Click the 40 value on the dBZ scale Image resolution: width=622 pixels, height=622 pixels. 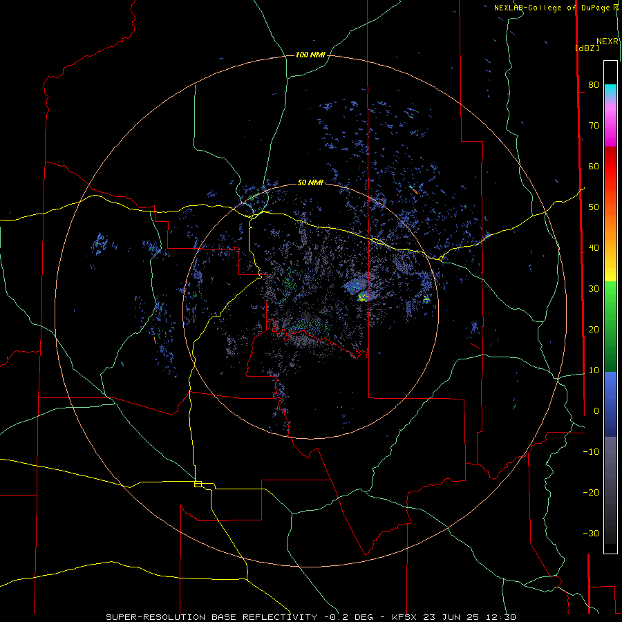tap(594, 248)
